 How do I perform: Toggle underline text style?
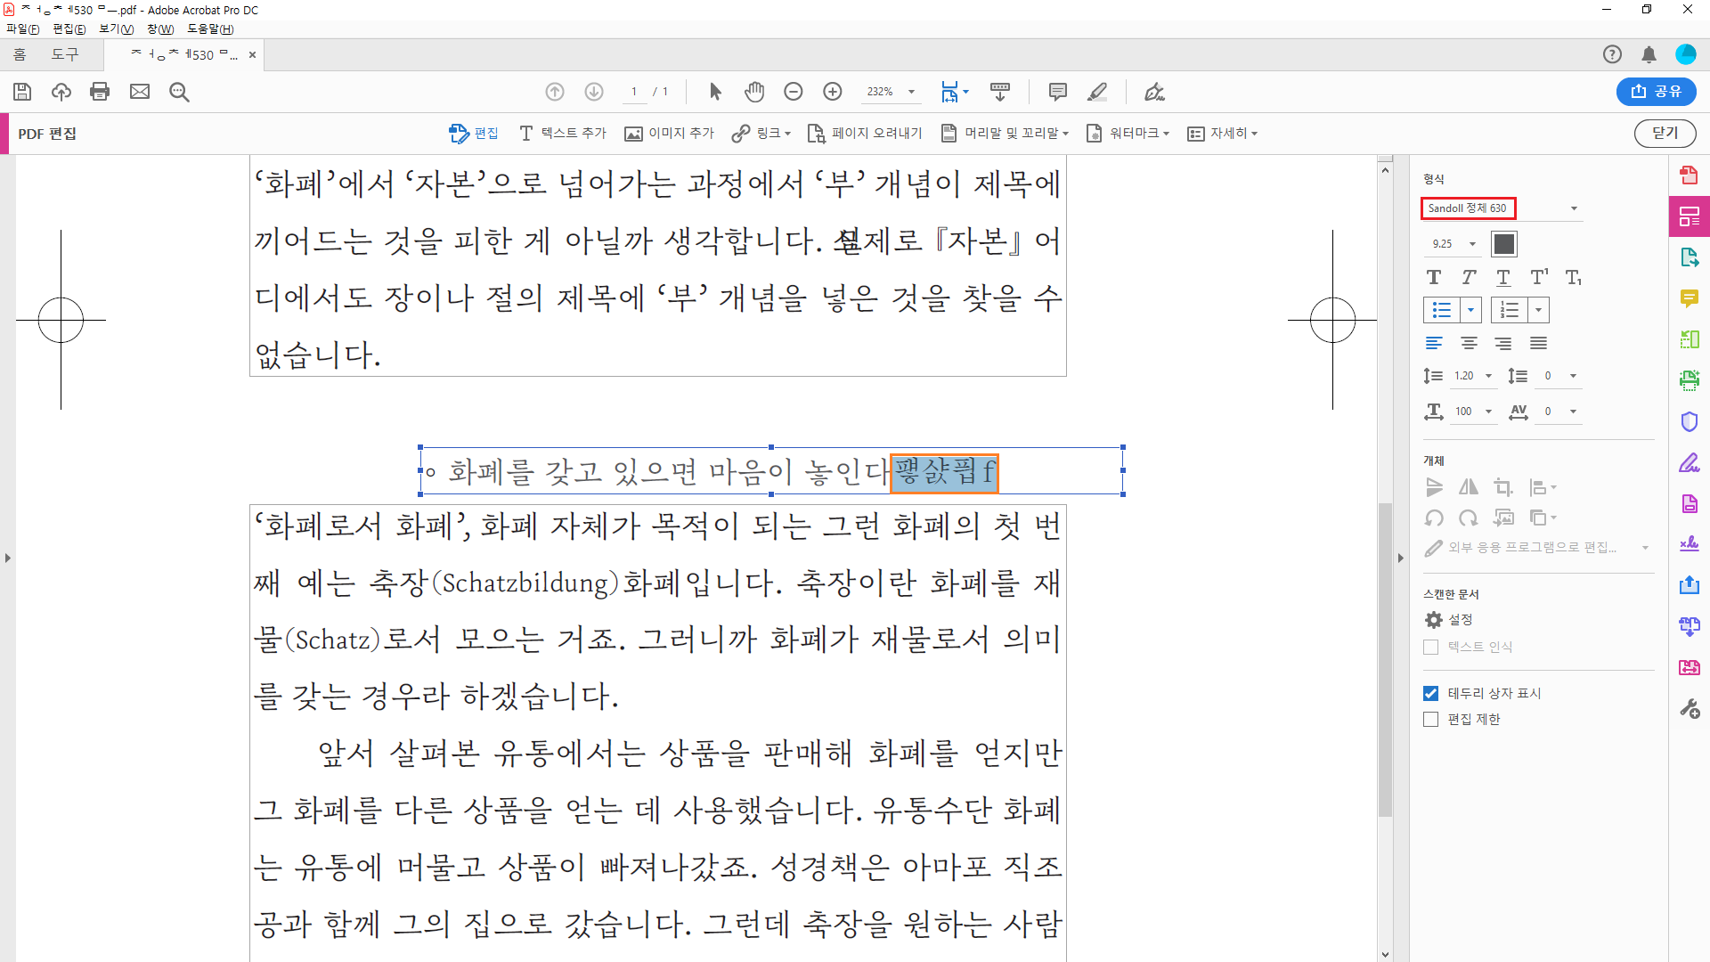(x=1503, y=278)
